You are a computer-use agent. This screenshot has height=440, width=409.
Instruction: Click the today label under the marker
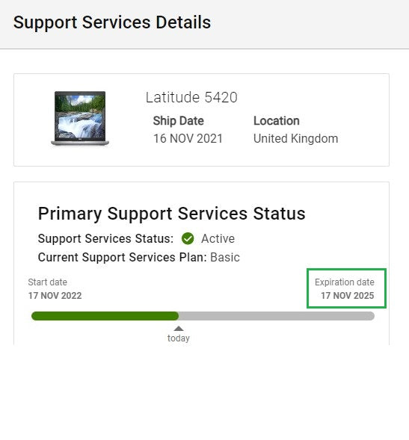[x=179, y=338]
